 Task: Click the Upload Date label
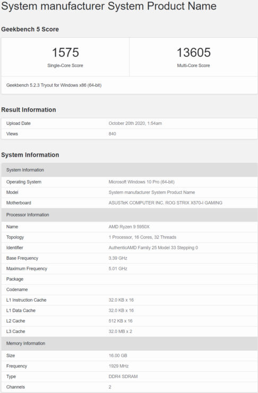click(x=18, y=123)
